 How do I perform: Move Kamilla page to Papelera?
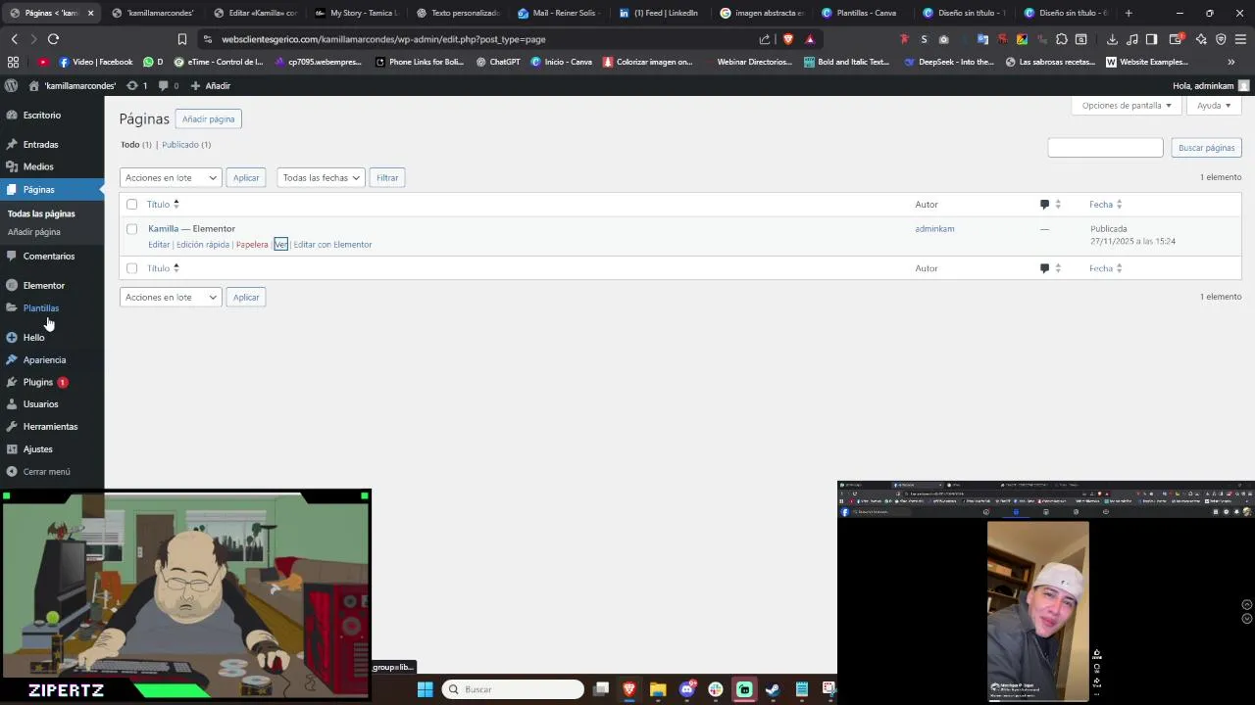pyautogui.click(x=252, y=244)
